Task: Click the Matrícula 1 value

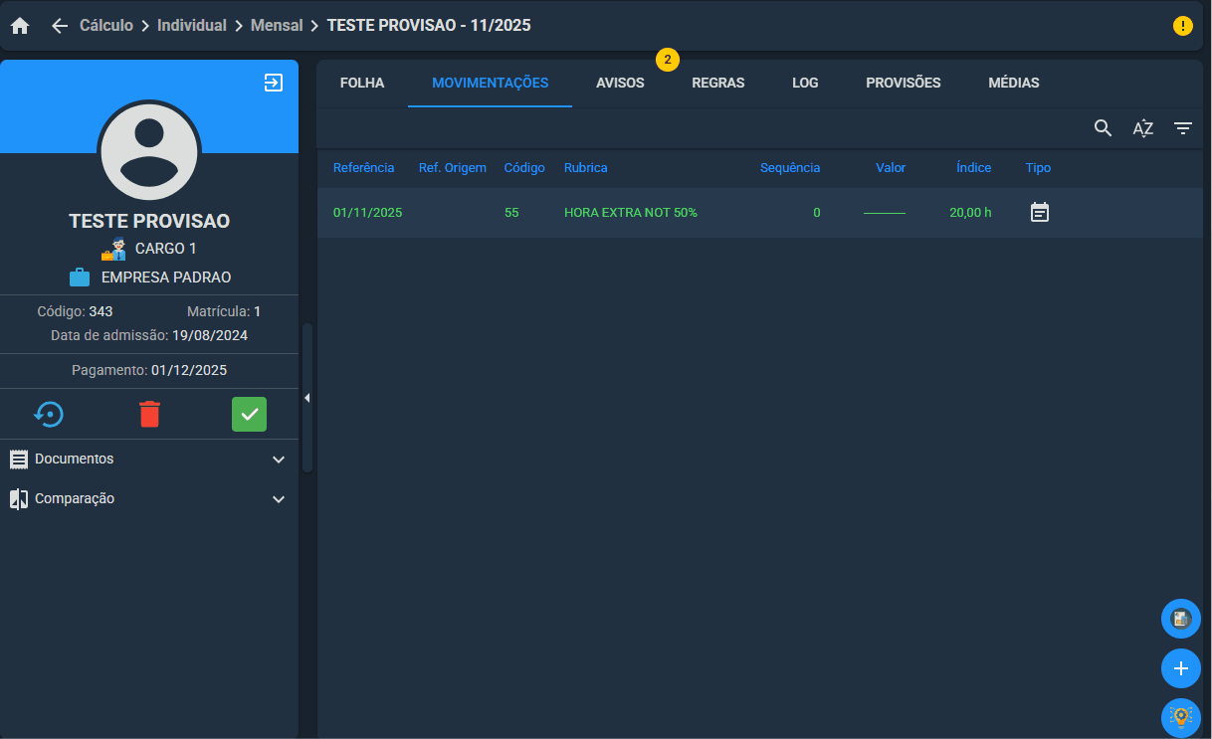Action: [x=257, y=311]
